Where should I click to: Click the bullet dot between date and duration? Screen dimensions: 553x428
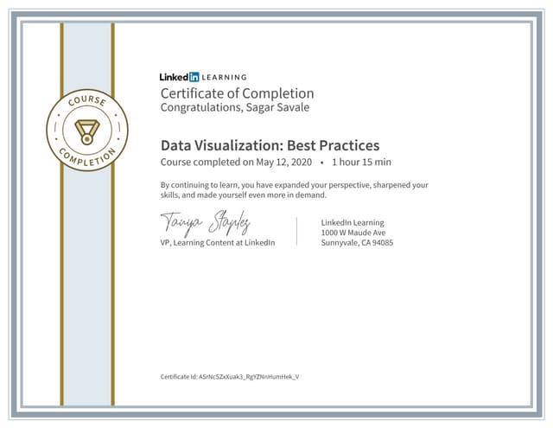click(x=321, y=162)
